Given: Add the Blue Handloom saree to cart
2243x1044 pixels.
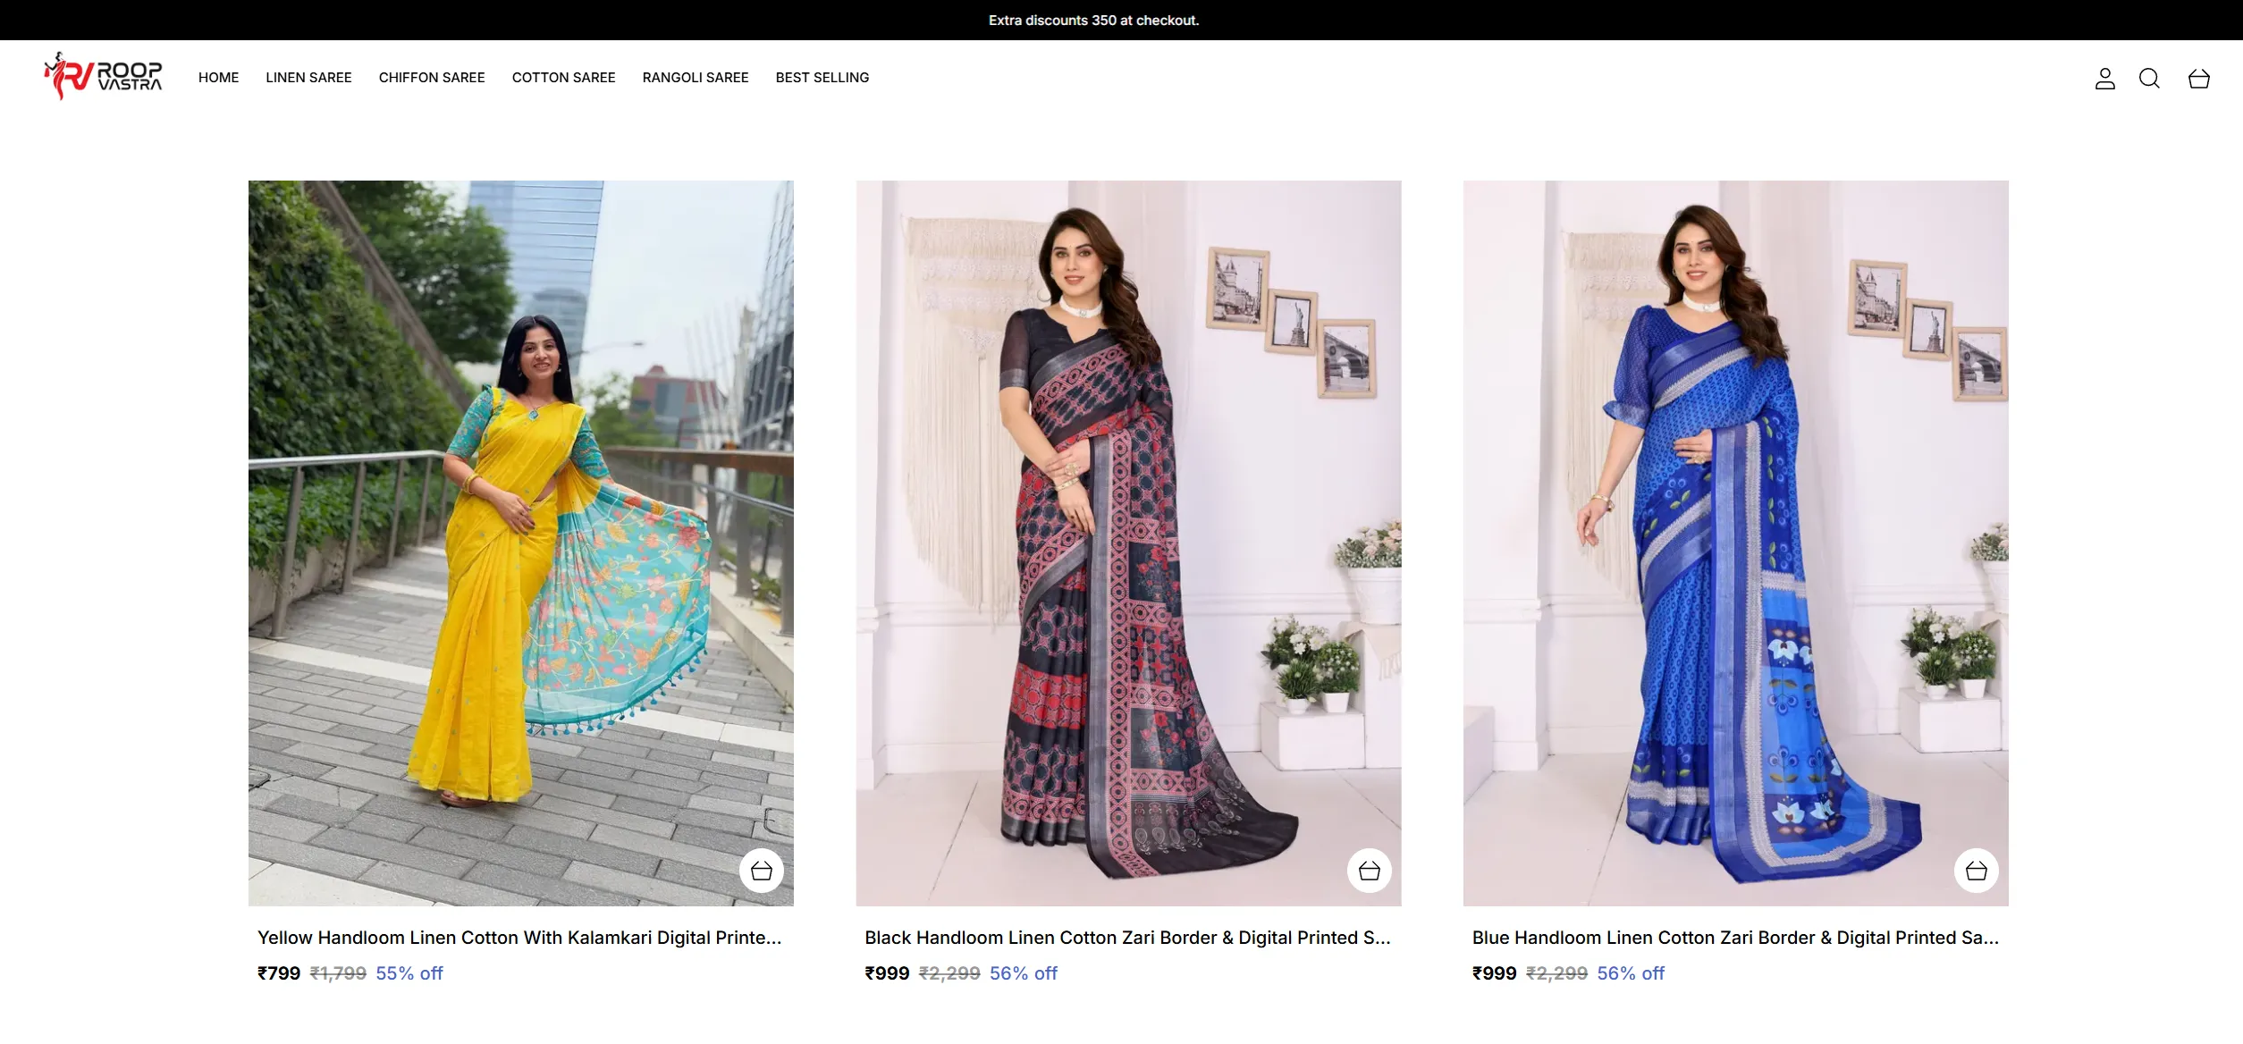Looking at the screenshot, I should tap(1976, 871).
